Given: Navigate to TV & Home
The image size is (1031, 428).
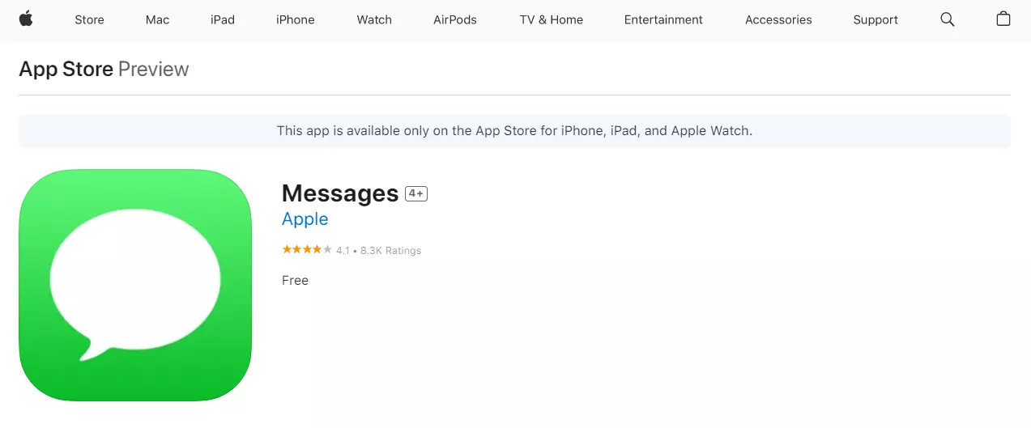Looking at the screenshot, I should coord(551,19).
